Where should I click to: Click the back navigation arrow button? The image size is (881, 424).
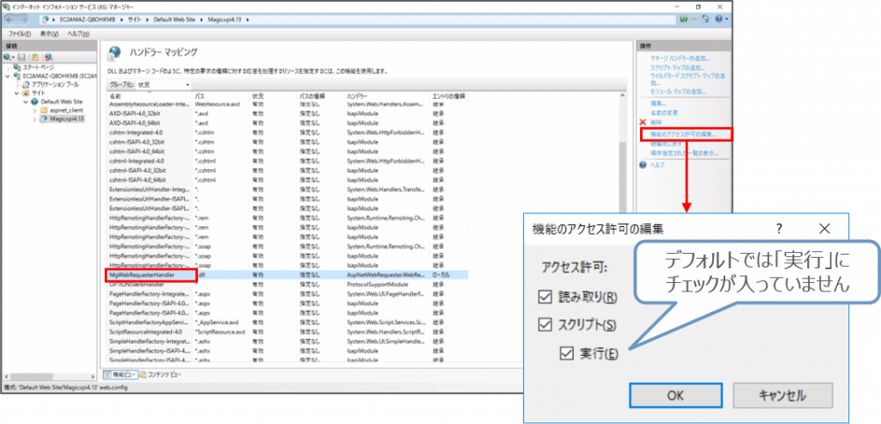(11, 18)
